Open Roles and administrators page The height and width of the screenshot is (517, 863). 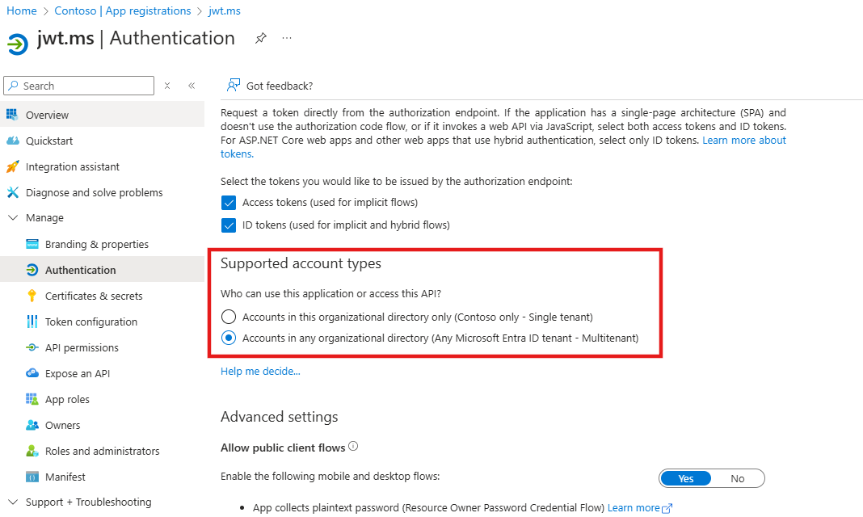pyautogui.click(x=102, y=451)
